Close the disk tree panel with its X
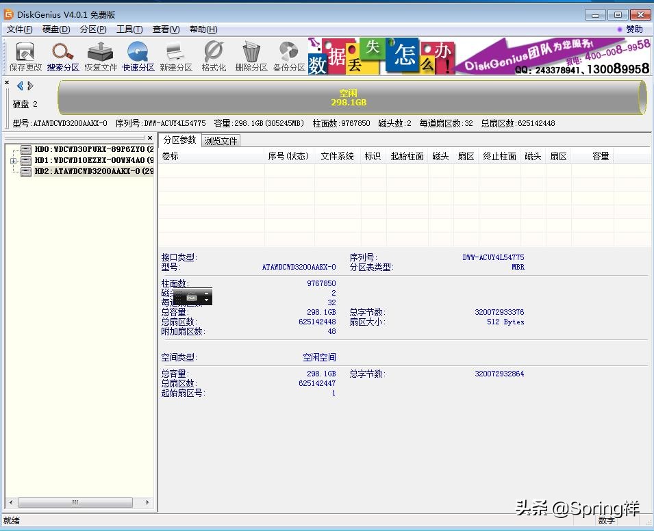The width and height of the screenshot is (654, 531). pyautogui.click(x=150, y=138)
